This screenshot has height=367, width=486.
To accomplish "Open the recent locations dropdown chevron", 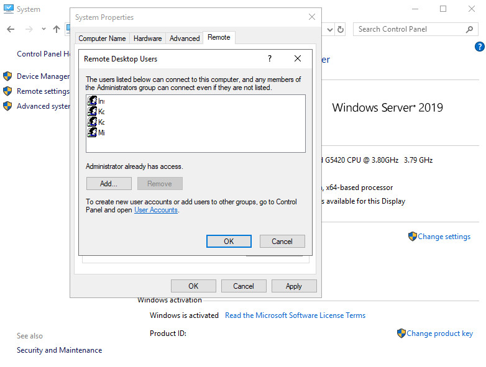I will [x=44, y=29].
